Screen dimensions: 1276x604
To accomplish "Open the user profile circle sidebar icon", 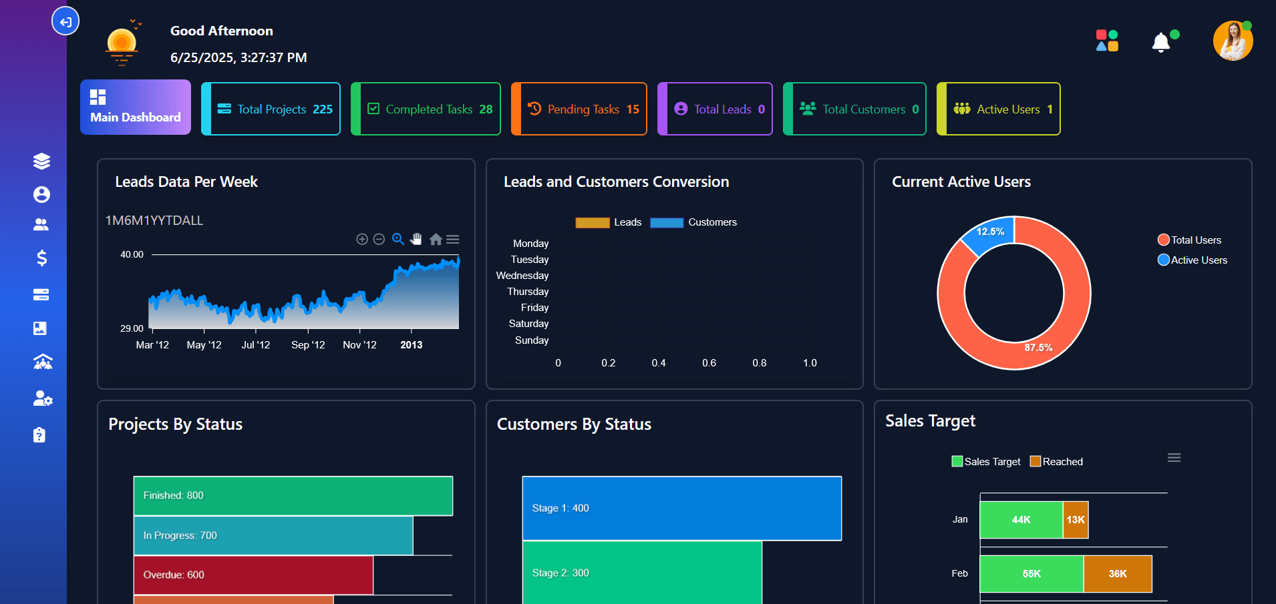I will pyautogui.click(x=41, y=194).
